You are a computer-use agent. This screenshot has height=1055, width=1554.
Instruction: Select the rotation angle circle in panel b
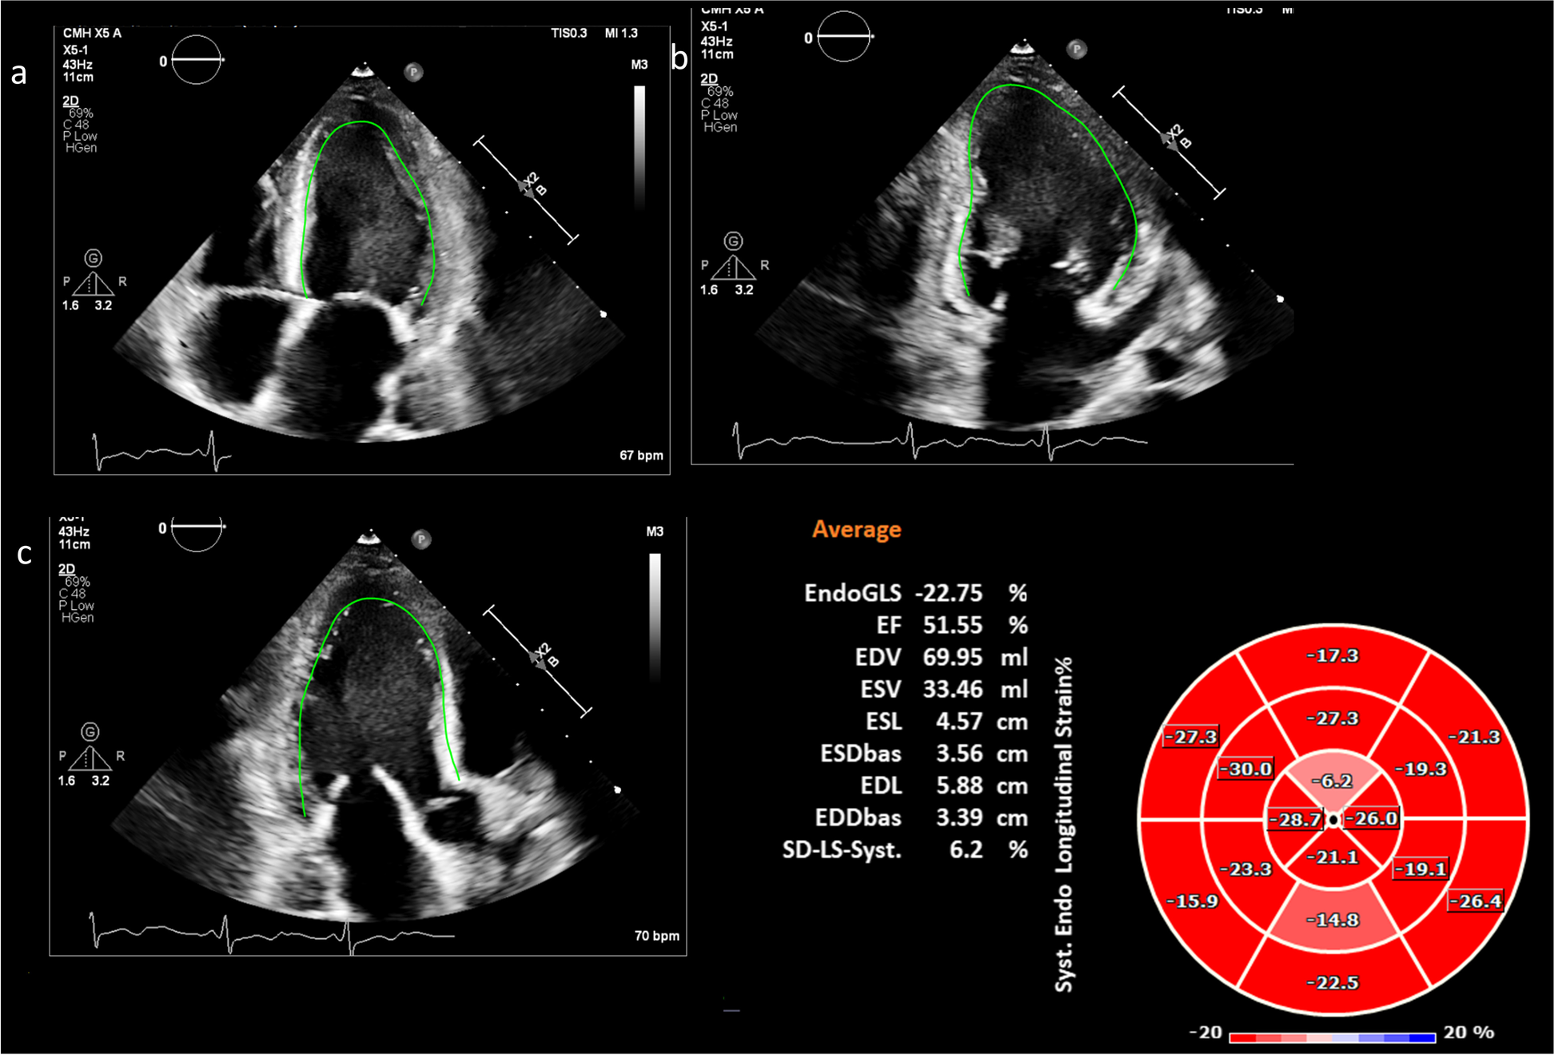click(x=844, y=37)
